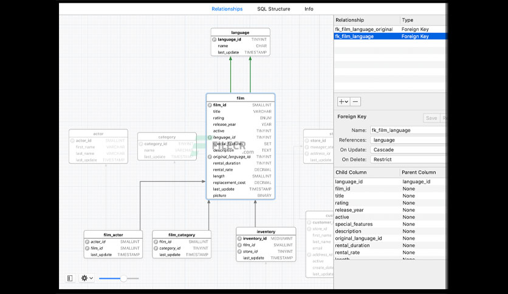Open the On Update Cascade dropdown
The height and width of the screenshot is (294, 508).
point(408,149)
